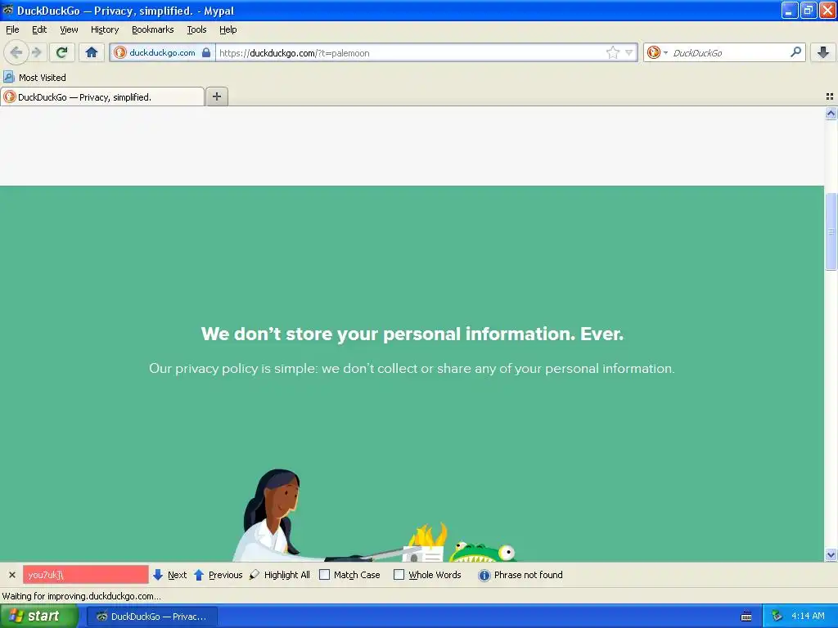Open the Help menu
Viewport: 838px width, 628px height.
[x=228, y=29]
